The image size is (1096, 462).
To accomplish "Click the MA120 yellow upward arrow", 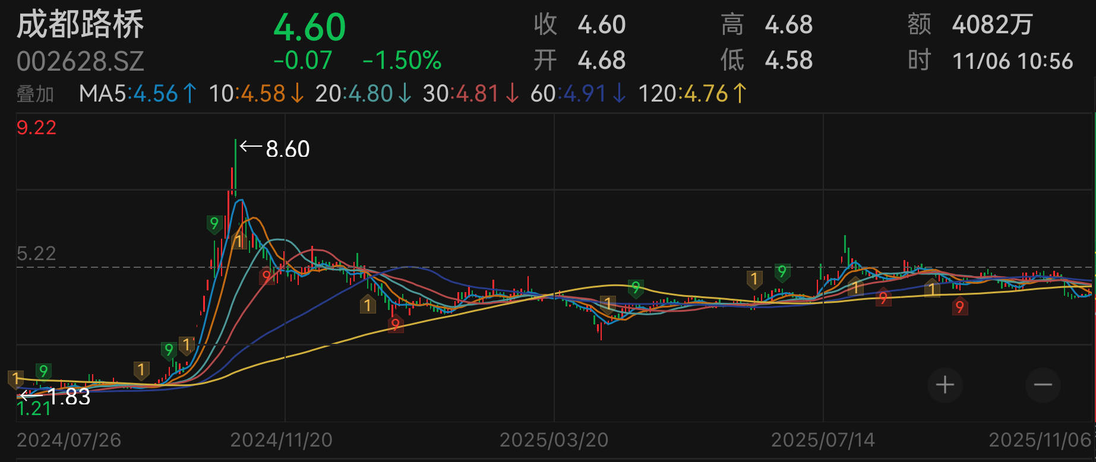I will click(x=740, y=93).
